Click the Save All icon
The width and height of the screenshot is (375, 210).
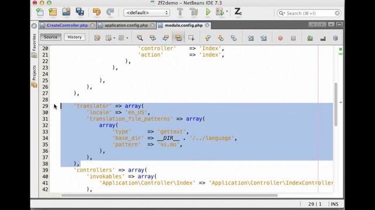tap(80, 12)
